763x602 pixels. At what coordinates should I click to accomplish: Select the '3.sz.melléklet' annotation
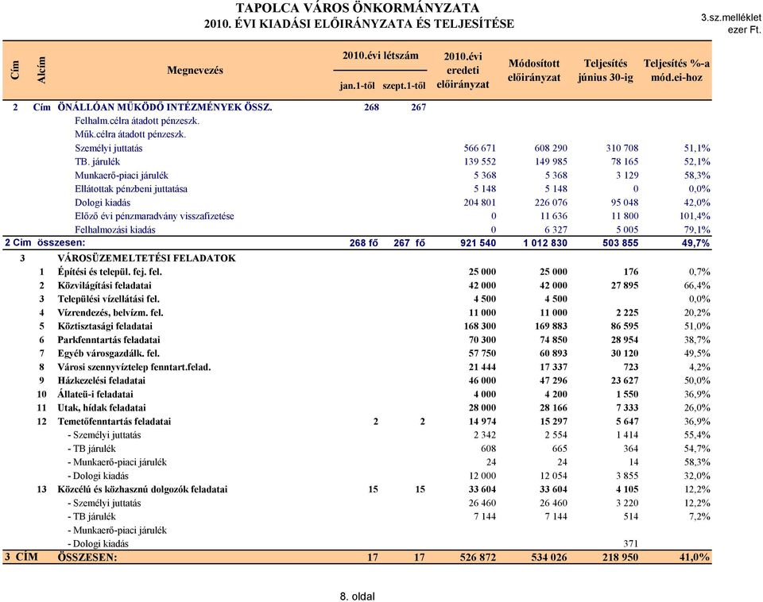pyautogui.click(x=731, y=17)
